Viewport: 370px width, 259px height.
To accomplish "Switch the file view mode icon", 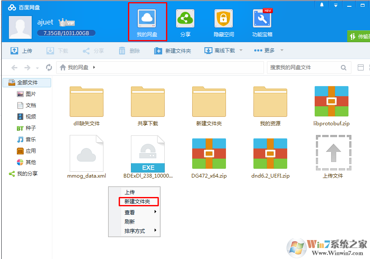I will 361,67.
